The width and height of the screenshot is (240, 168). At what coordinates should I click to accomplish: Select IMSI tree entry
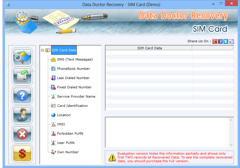click(x=61, y=124)
